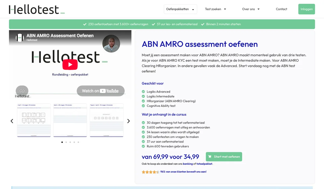Click the Hellotest logo in header

(x=37, y=9)
